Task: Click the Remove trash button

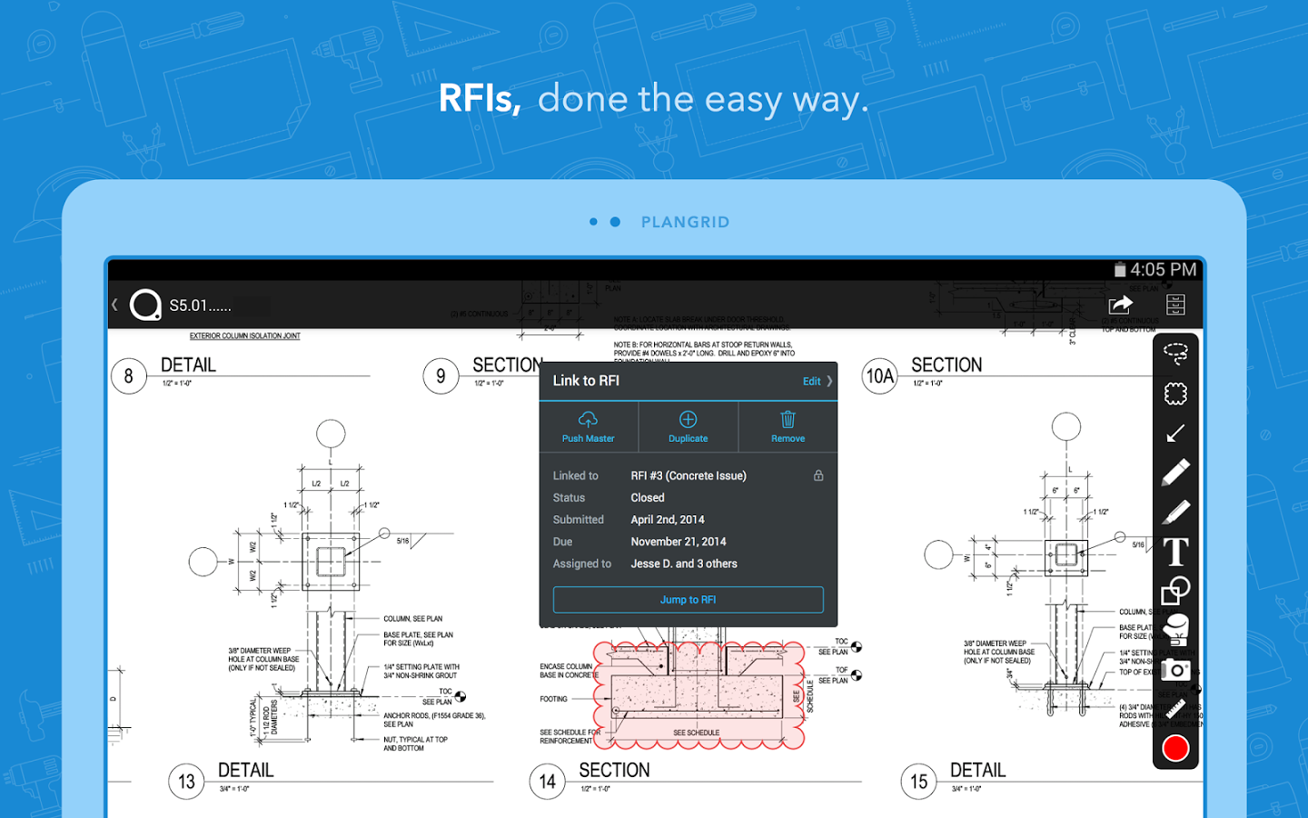Action: 788,427
